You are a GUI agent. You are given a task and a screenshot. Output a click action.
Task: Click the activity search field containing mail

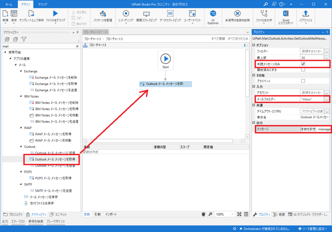tap(39, 46)
